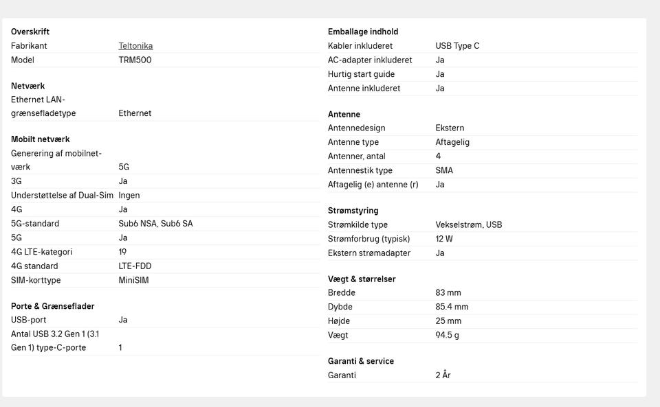The image size is (660, 407).
Task: Click the 94.5 g weight value
Action: click(447, 335)
